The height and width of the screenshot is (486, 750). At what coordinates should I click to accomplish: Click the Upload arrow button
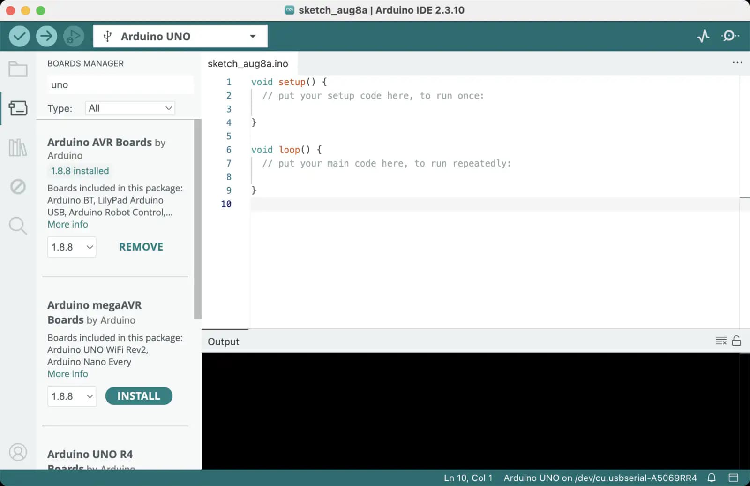(46, 36)
